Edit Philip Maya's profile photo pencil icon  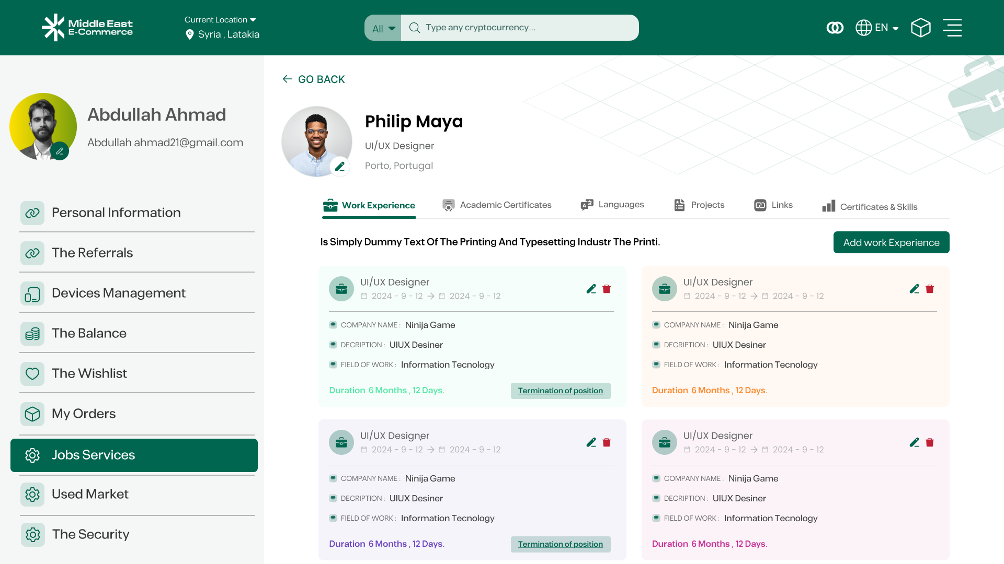[x=340, y=167]
